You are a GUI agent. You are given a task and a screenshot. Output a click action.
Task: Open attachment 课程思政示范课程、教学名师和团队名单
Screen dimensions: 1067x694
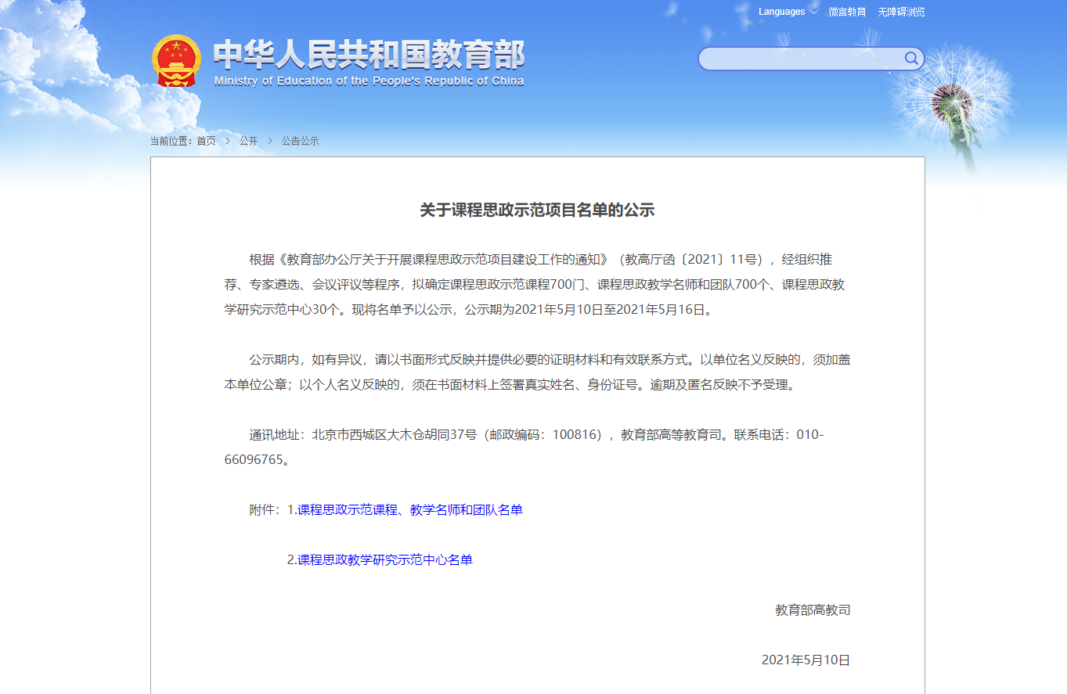409,510
